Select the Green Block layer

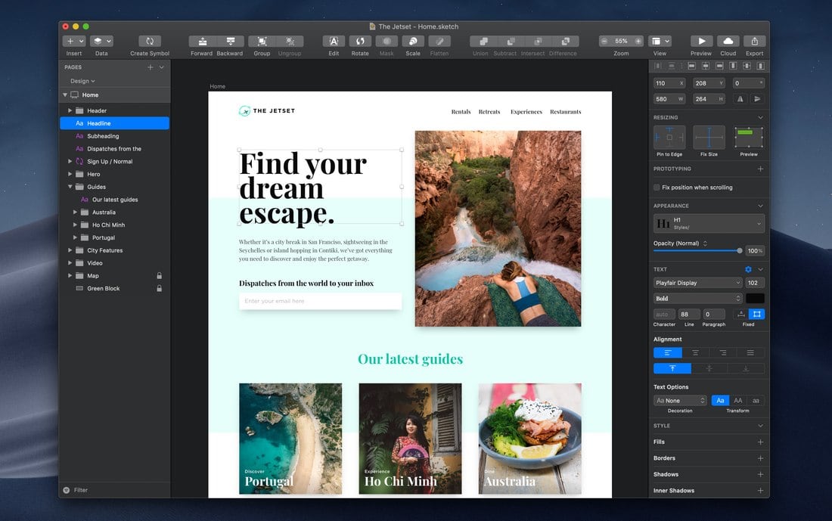coord(115,289)
